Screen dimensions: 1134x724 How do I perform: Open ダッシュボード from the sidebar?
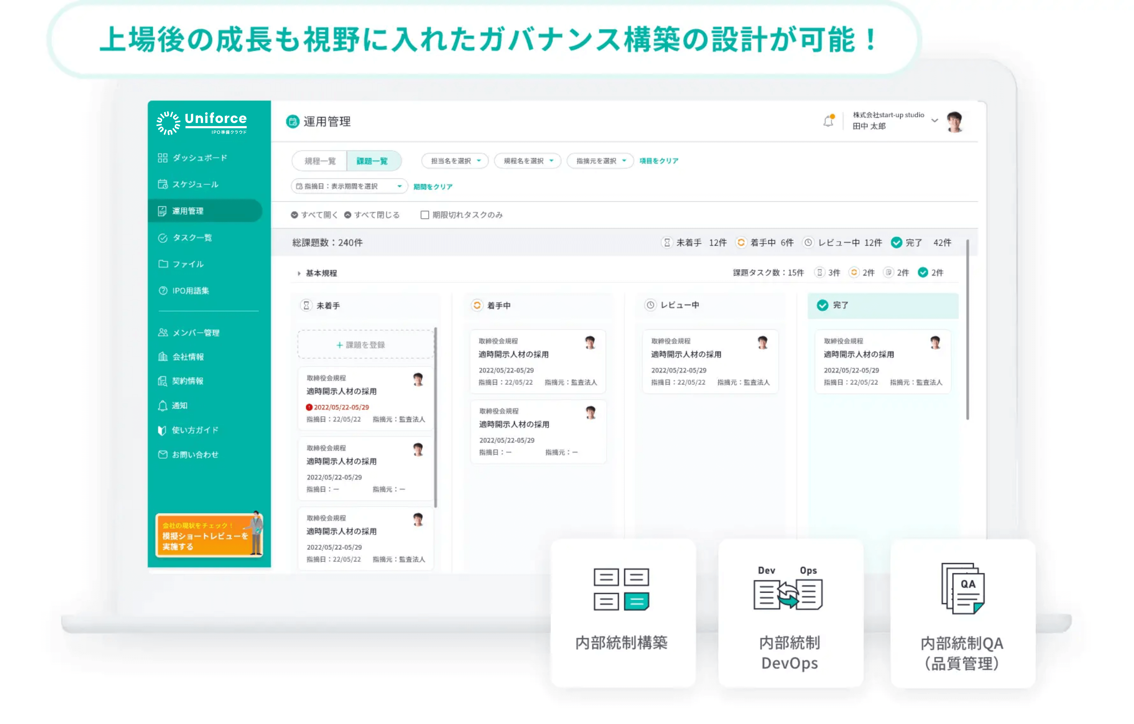point(199,158)
